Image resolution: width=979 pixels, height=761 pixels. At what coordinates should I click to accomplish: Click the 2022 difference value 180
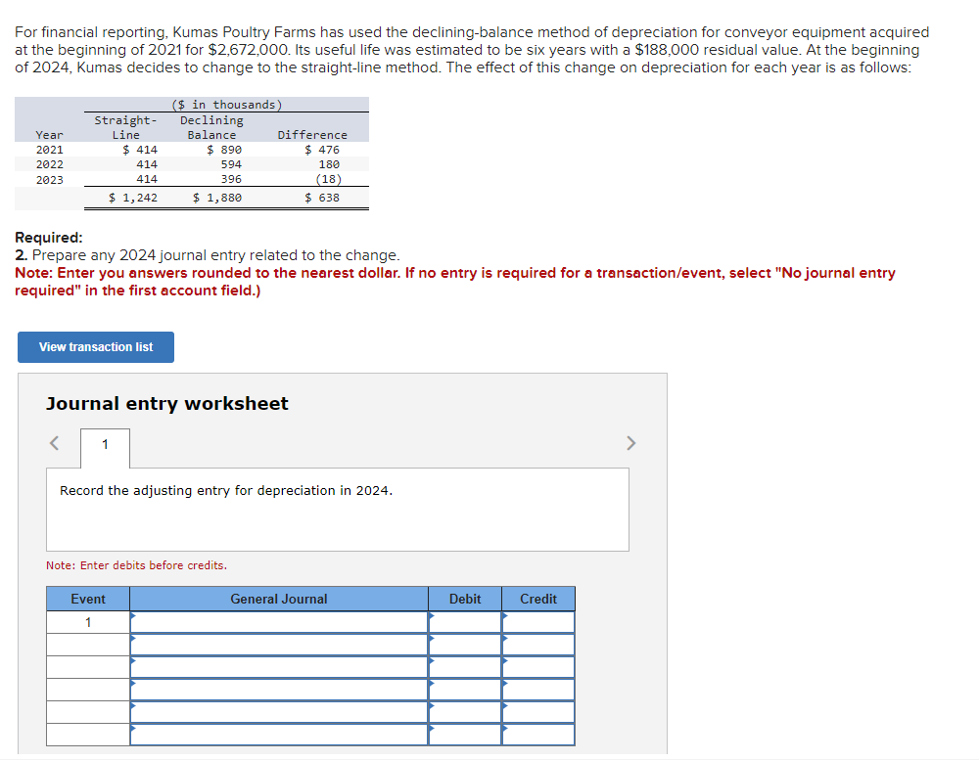tap(329, 164)
